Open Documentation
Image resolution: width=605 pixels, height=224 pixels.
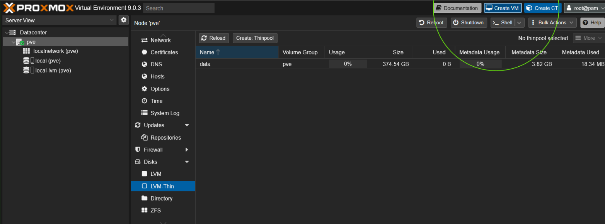[457, 8]
